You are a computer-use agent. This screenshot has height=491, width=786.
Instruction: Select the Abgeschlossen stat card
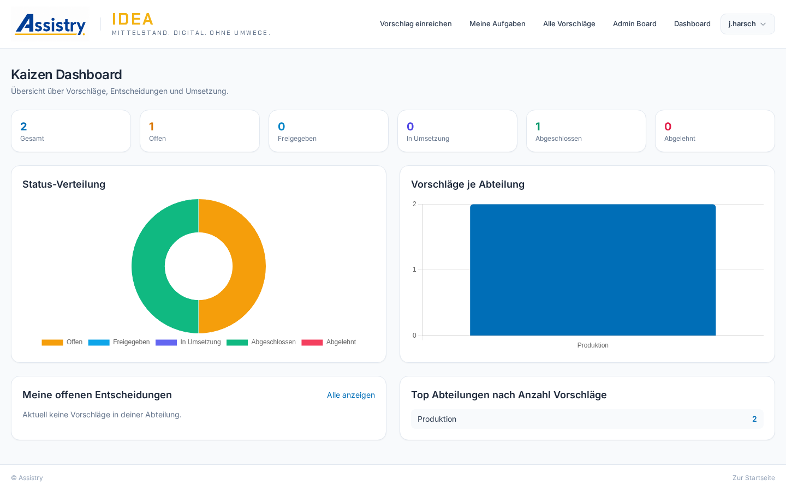pyautogui.click(x=586, y=131)
